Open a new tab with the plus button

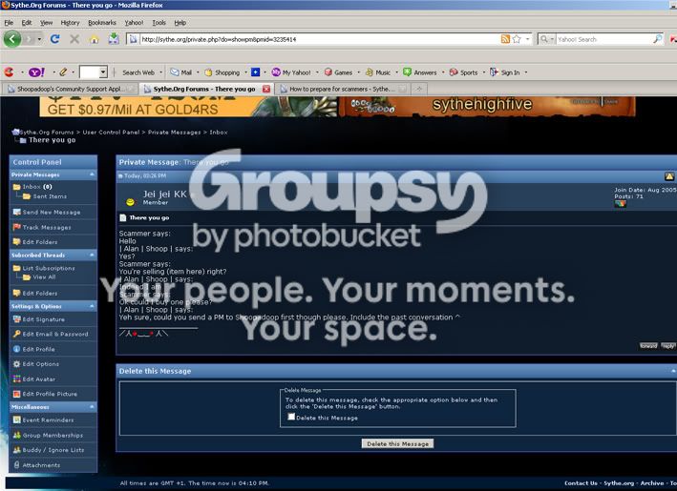pyautogui.click(x=419, y=89)
